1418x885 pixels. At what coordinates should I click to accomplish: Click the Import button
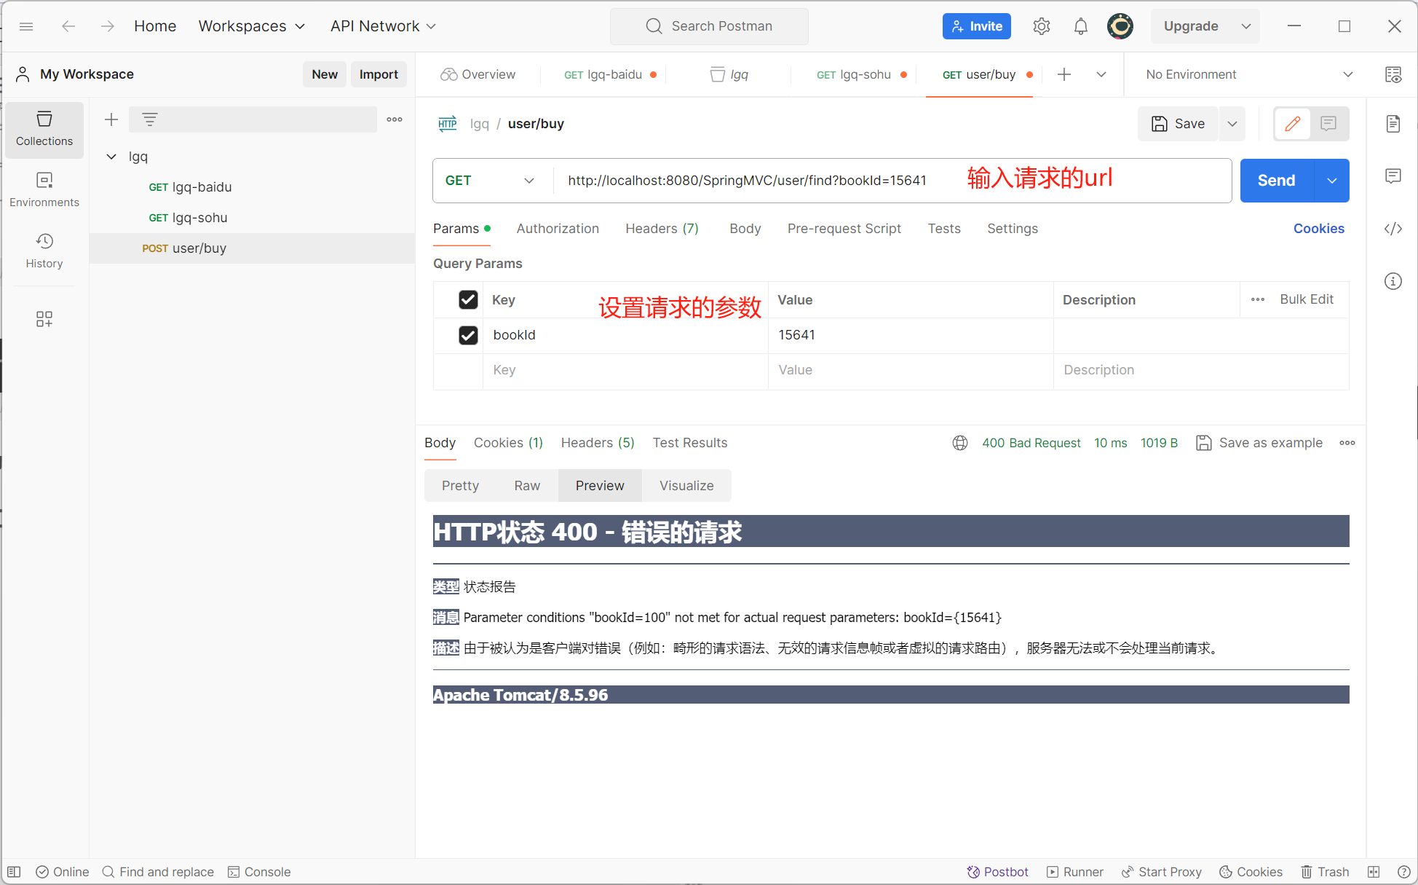click(379, 74)
